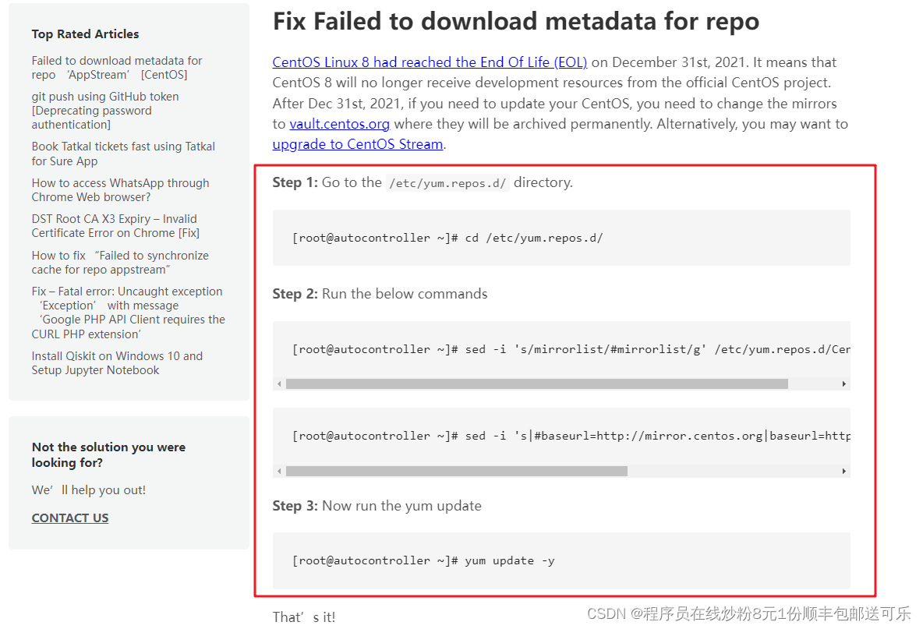Click left scroll arrow under first sed command
The image size is (923, 629).
pyautogui.click(x=278, y=383)
